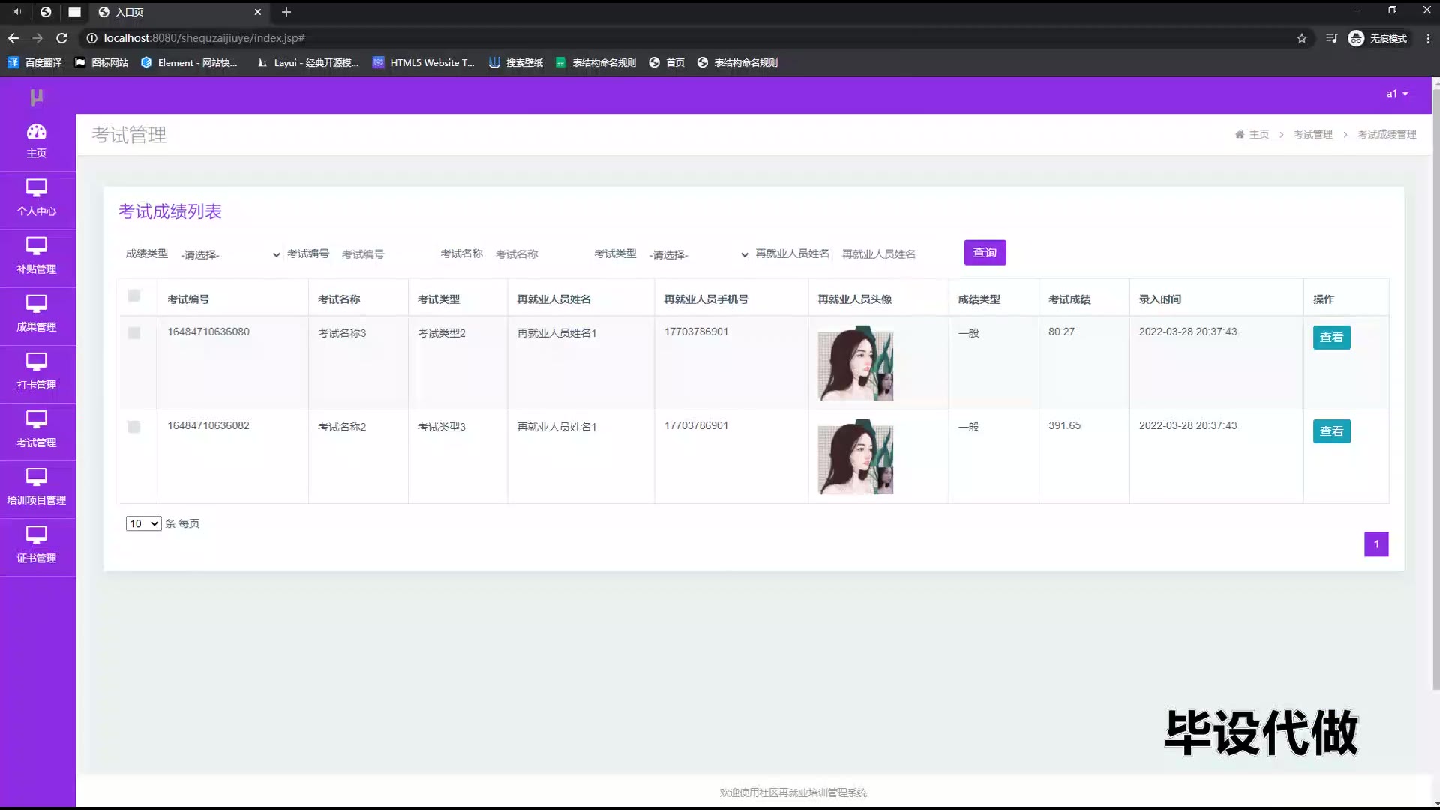Click the purple 查询 search button

[985, 253]
